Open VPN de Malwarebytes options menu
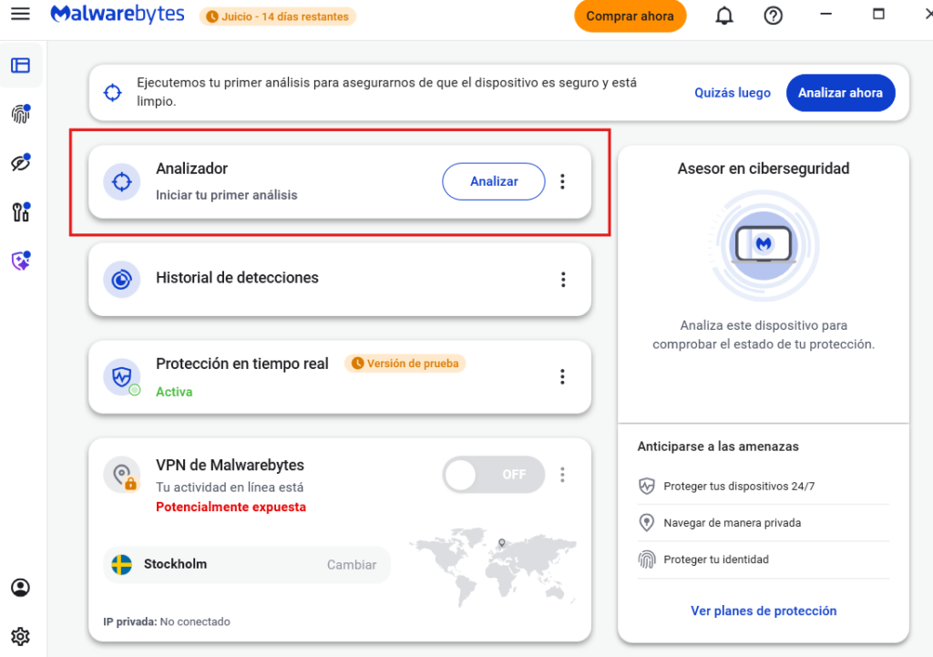This screenshot has height=657, width=933. 562,475
